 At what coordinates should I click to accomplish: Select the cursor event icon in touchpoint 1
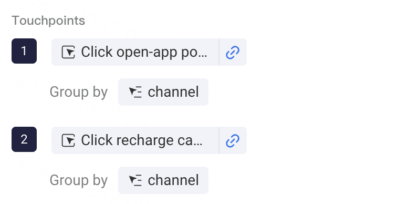pyautogui.click(x=68, y=52)
